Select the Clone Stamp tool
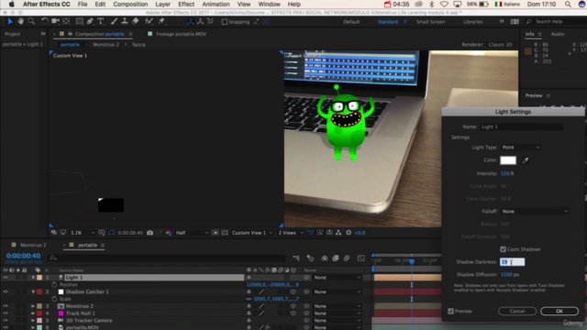This screenshot has width=587, height=330. coord(125,21)
